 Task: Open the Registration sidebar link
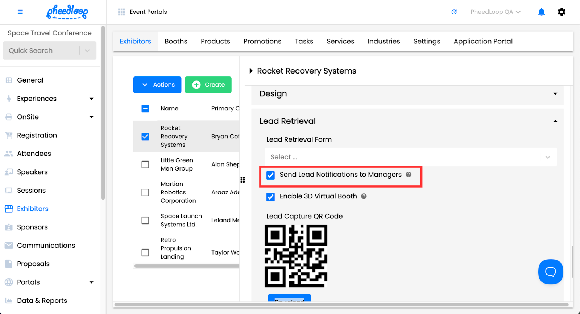point(37,135)
